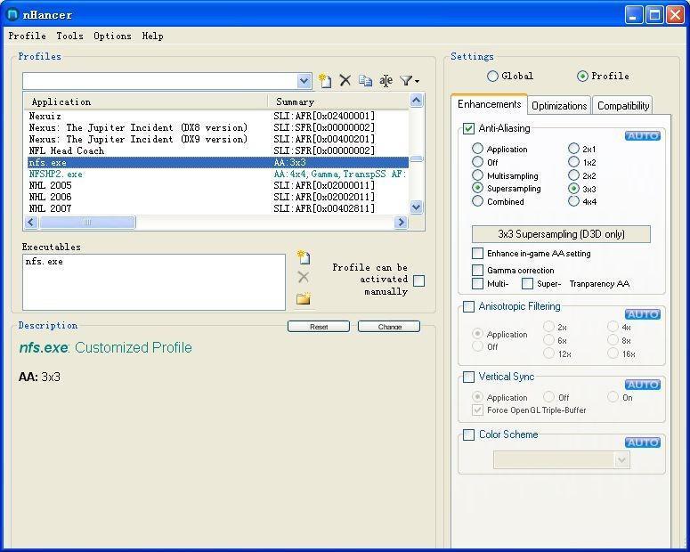Click the Anti-Aliasing AUTO badge

pos(643,135)
